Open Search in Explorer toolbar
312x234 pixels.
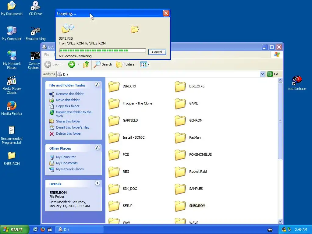coord(103,64)
